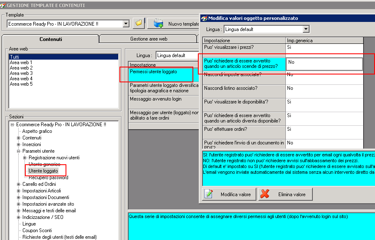The height and width of the screenshot is (240, 375).
Task: Select Area web 4 in the list
Action: (63, 79)
